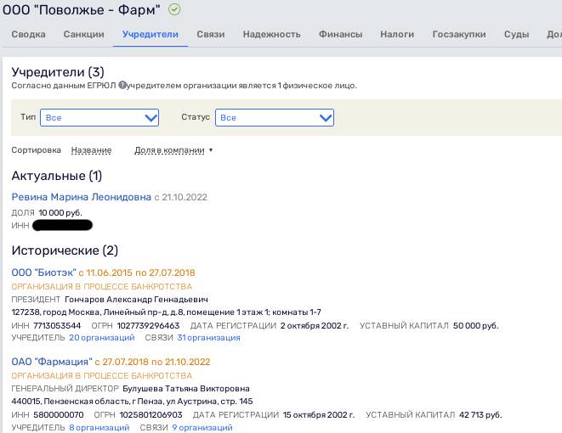Image resolution: width=562 pixels, height=433 pixels.
Task: Click the green verified checkmark icon
Action: 174,9
